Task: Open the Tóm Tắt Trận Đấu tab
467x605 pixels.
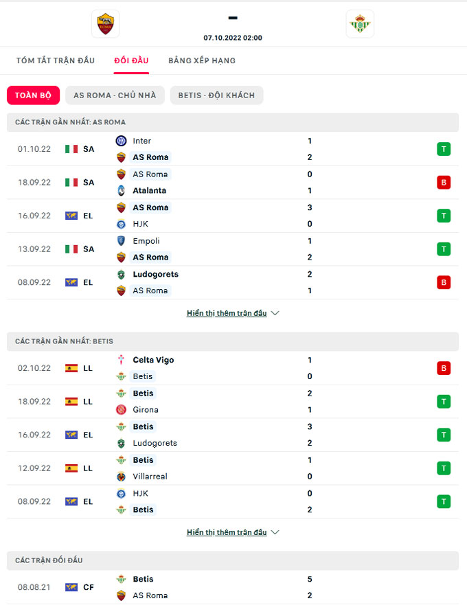Action: pos(56,60)
